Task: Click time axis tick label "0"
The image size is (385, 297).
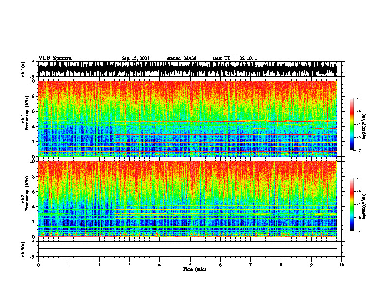Action: [x=38, y=265]
